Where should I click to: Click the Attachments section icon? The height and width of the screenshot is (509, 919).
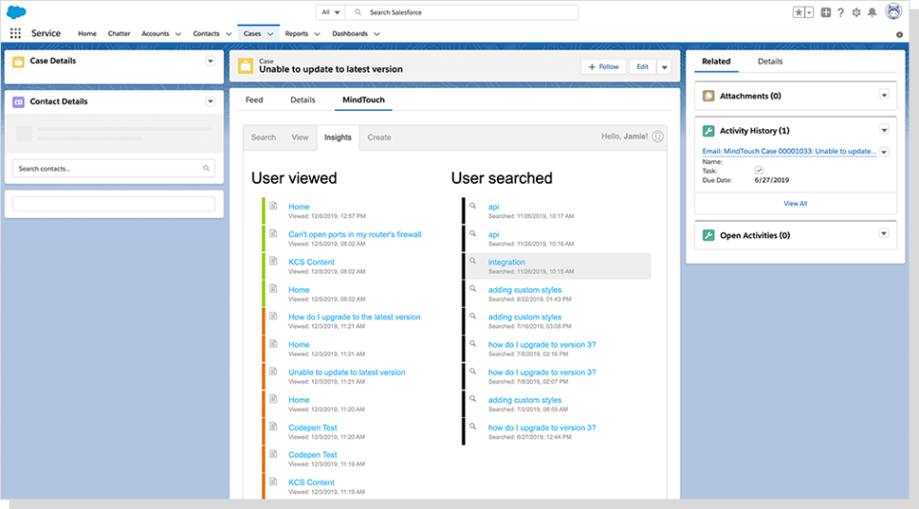click(708, 96)
